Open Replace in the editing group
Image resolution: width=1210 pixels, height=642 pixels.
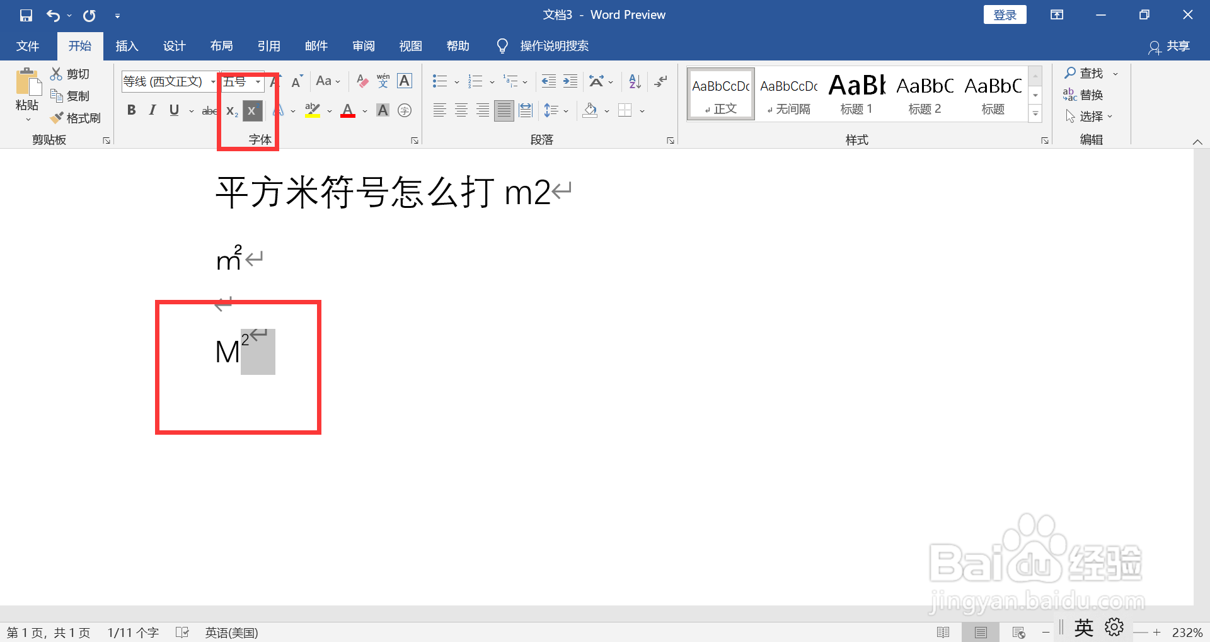pyautogui.click(x=1092, y=95)
